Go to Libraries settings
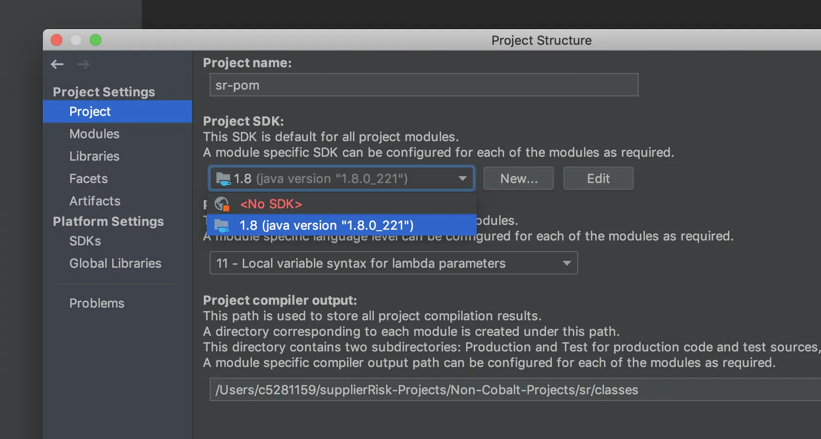The image size is (821, 439). pyautogui.click(x=95, y=156)
